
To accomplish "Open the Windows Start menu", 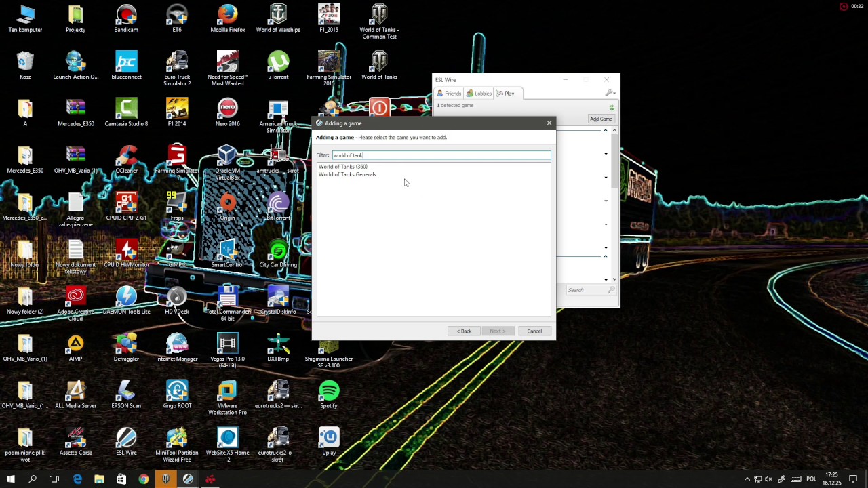I will (11, 479).
